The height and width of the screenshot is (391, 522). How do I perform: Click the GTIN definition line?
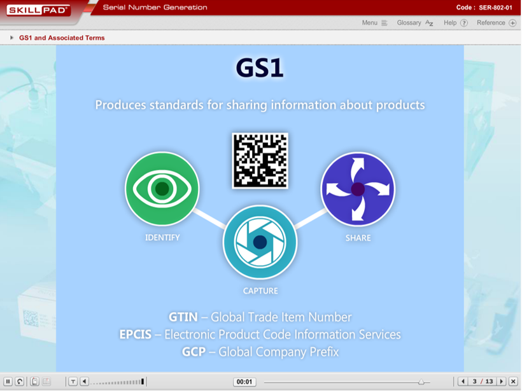[x=260, y=317]
